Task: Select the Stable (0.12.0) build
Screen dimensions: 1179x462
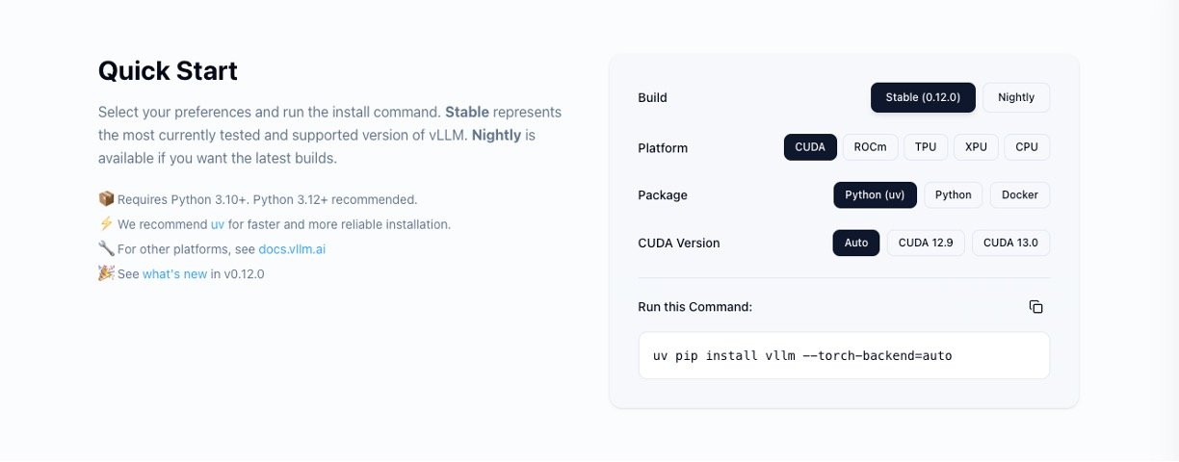Action: point(923,97)
